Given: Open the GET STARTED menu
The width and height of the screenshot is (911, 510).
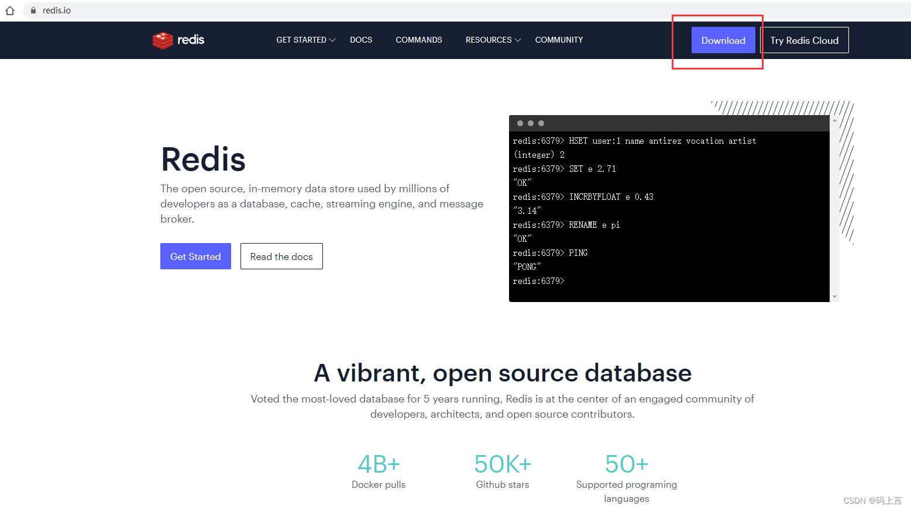Looking at the screenshot, I should pyautogui.click(x=305, y=40).
